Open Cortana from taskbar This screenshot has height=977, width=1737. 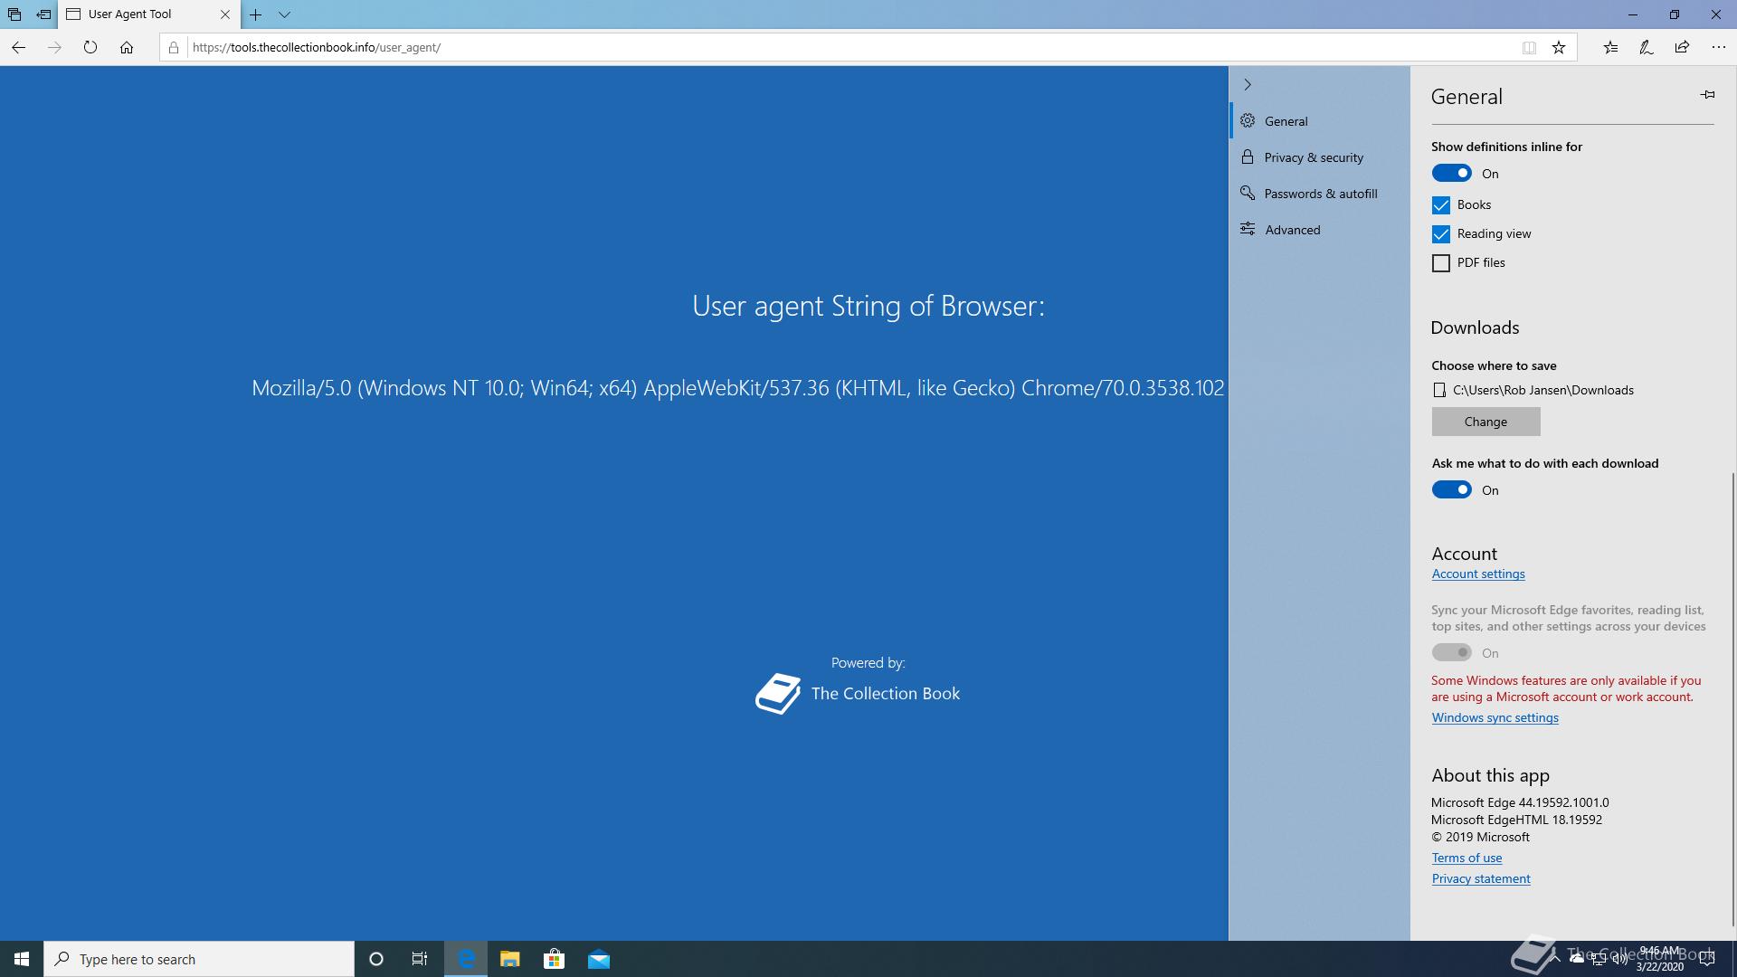point(376,959)
